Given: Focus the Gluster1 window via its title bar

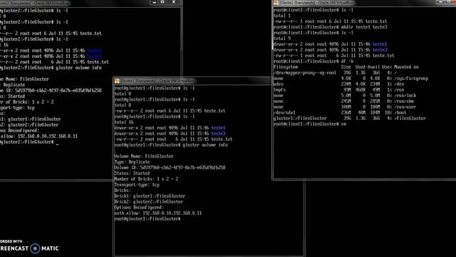Looking at the screenshot, I should tap(192, 81).
